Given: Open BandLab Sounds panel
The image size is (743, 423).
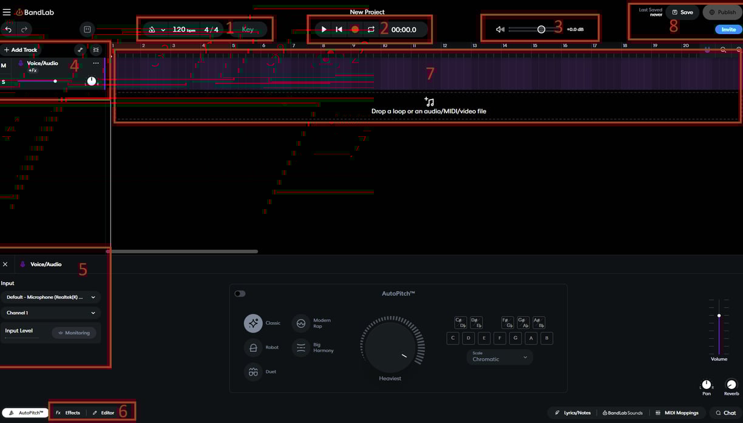Looking at the screenshot, I should tap(622, 413).
